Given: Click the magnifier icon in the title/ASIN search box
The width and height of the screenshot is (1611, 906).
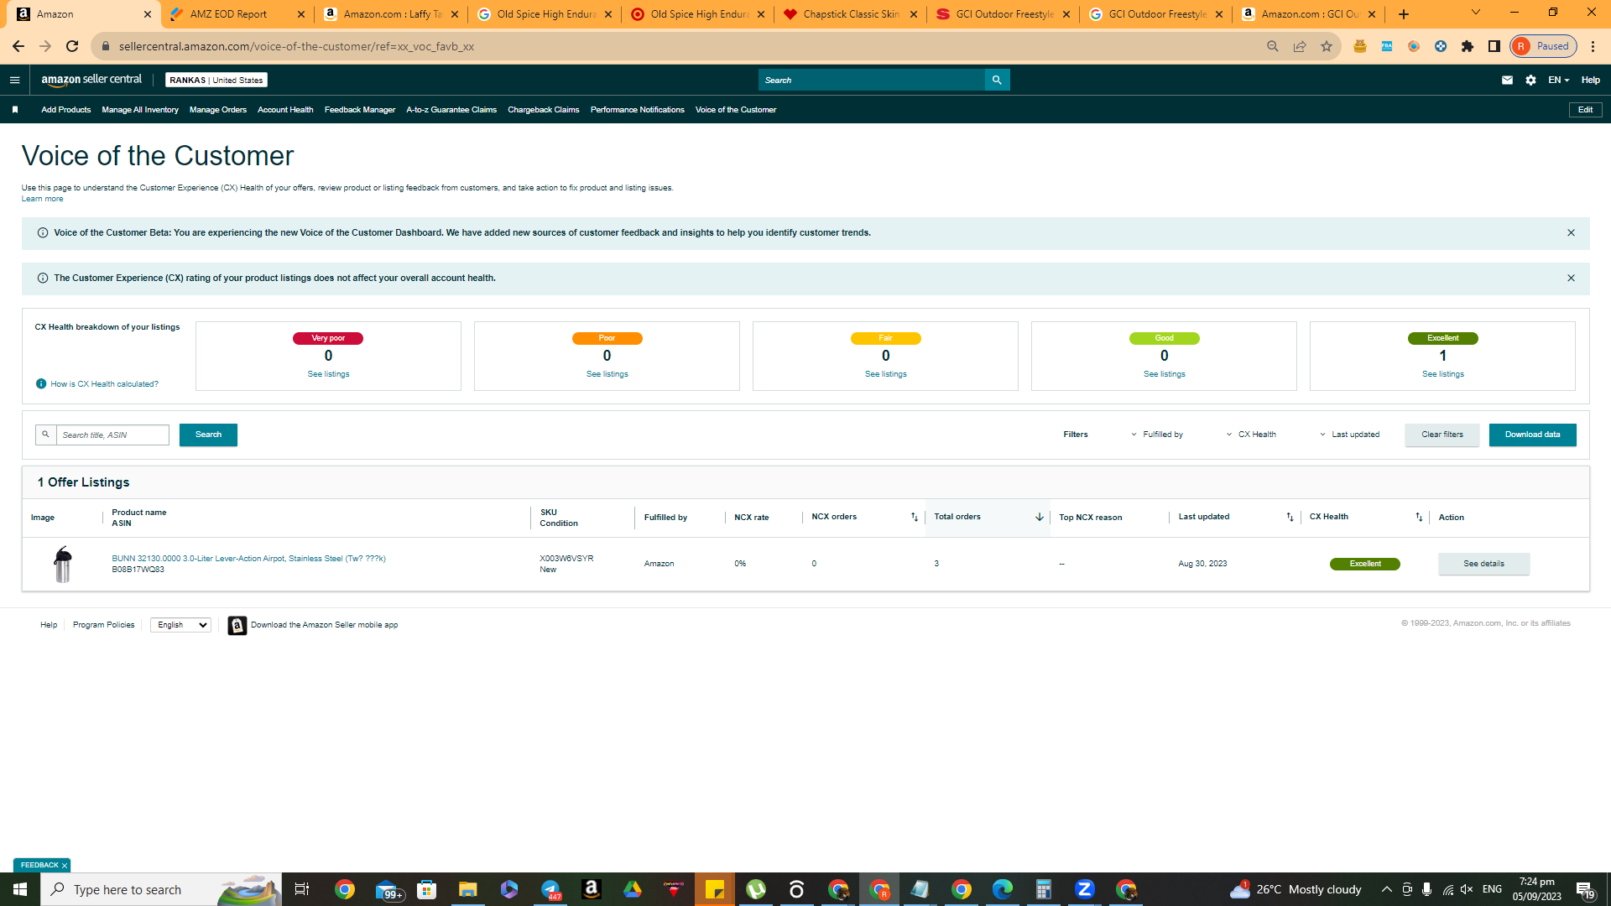Looking at the screenshot, I should pyautogui.click(x=46, y=435).
